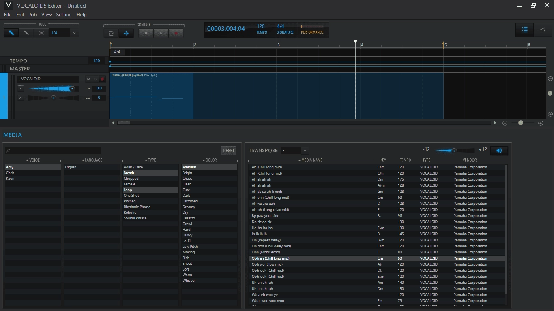Sort by LANGUAGE column header
554x311 pixels.
(x=92, y=160)
